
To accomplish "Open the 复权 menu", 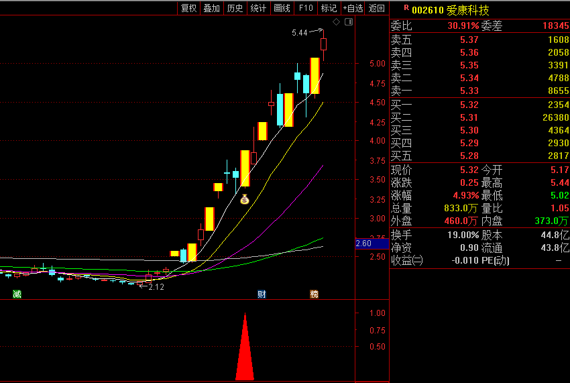I will click(188, 8).
